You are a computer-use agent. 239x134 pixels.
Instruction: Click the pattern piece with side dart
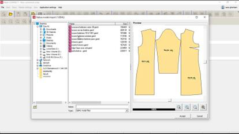191,62
